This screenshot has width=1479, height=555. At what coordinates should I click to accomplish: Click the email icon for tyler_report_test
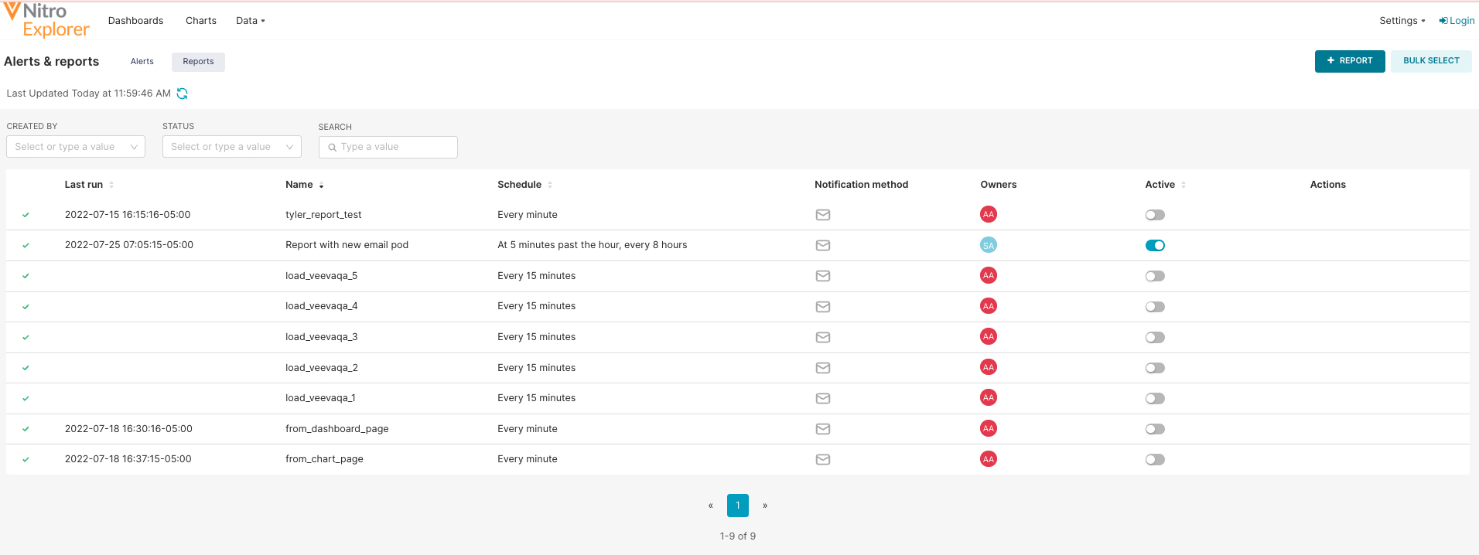(x=823, y=215)
